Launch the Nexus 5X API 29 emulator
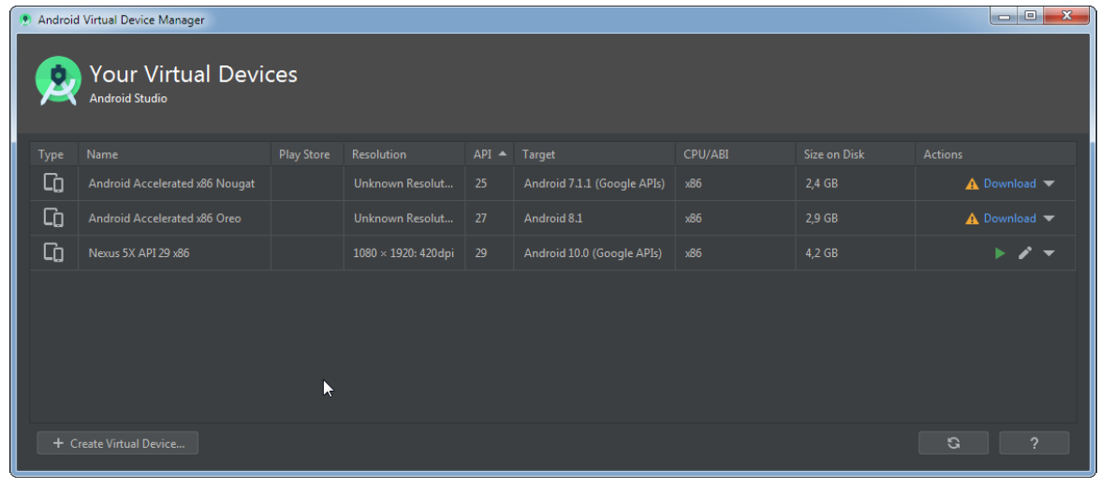The image size is (1115, 487). [x=1000, y=252]
